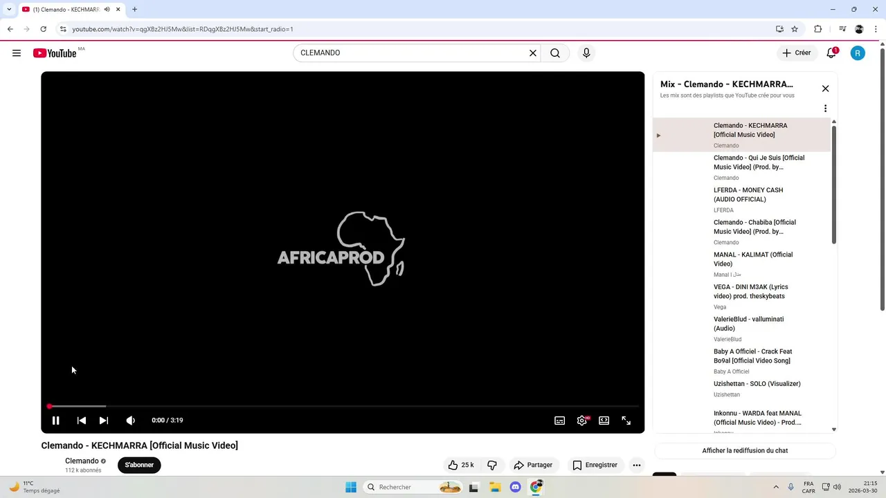The image size is (886, 498).
Task: Open the Clemando channel name link
Action: click(82, 461)
